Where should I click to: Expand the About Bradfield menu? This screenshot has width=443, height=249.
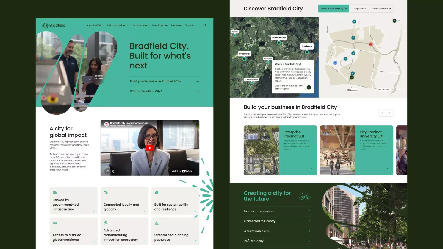(x=95, y=25)
